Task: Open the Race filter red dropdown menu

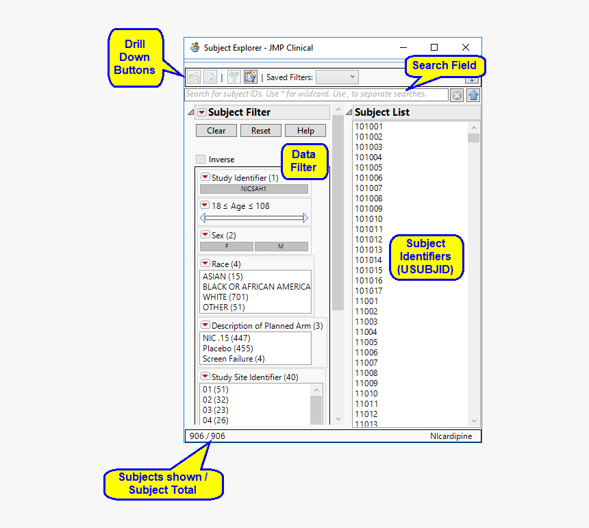Action: (x=205, y=263)
